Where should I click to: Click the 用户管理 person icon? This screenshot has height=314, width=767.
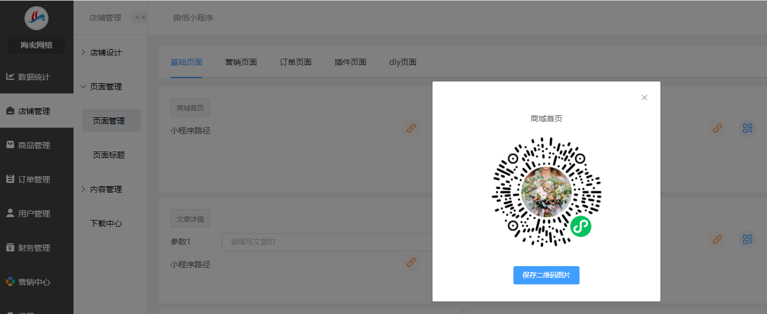pos(10,213)
